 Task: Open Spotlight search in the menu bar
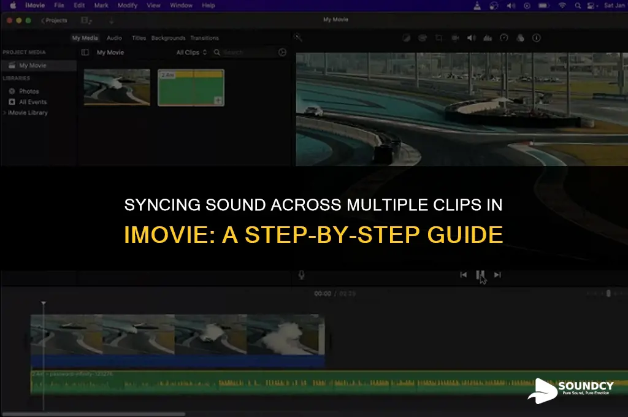click(578, 6)
